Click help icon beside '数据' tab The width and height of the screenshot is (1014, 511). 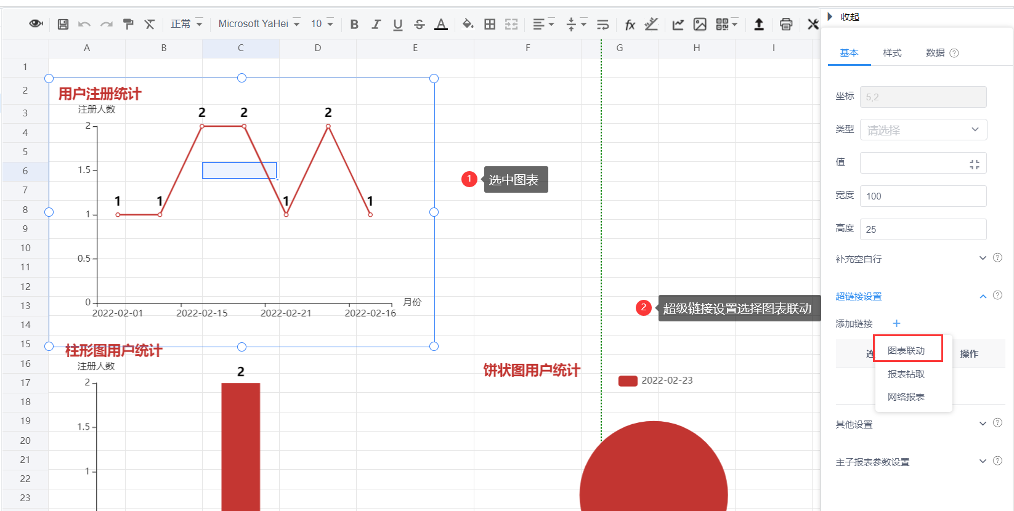click(x=954, y=53)
